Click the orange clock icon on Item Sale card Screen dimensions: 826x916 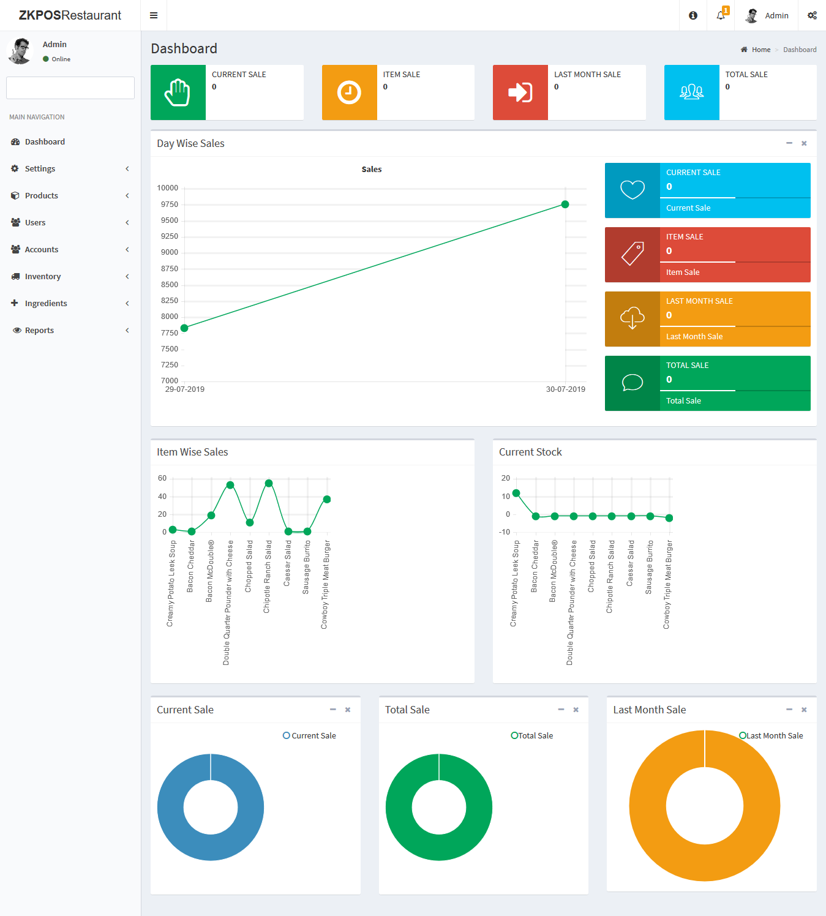349,92
